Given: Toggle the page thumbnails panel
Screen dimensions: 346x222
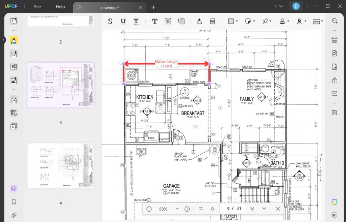Looking at the screenshot, I should (x=13, y=20).
